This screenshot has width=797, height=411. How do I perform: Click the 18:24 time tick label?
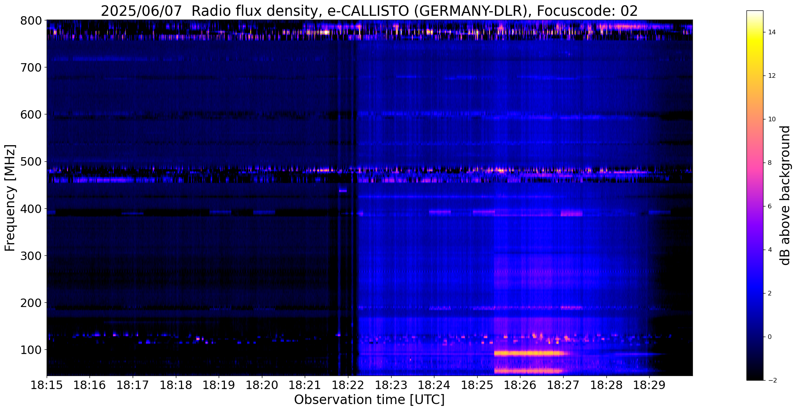click(x=434, y=385)
